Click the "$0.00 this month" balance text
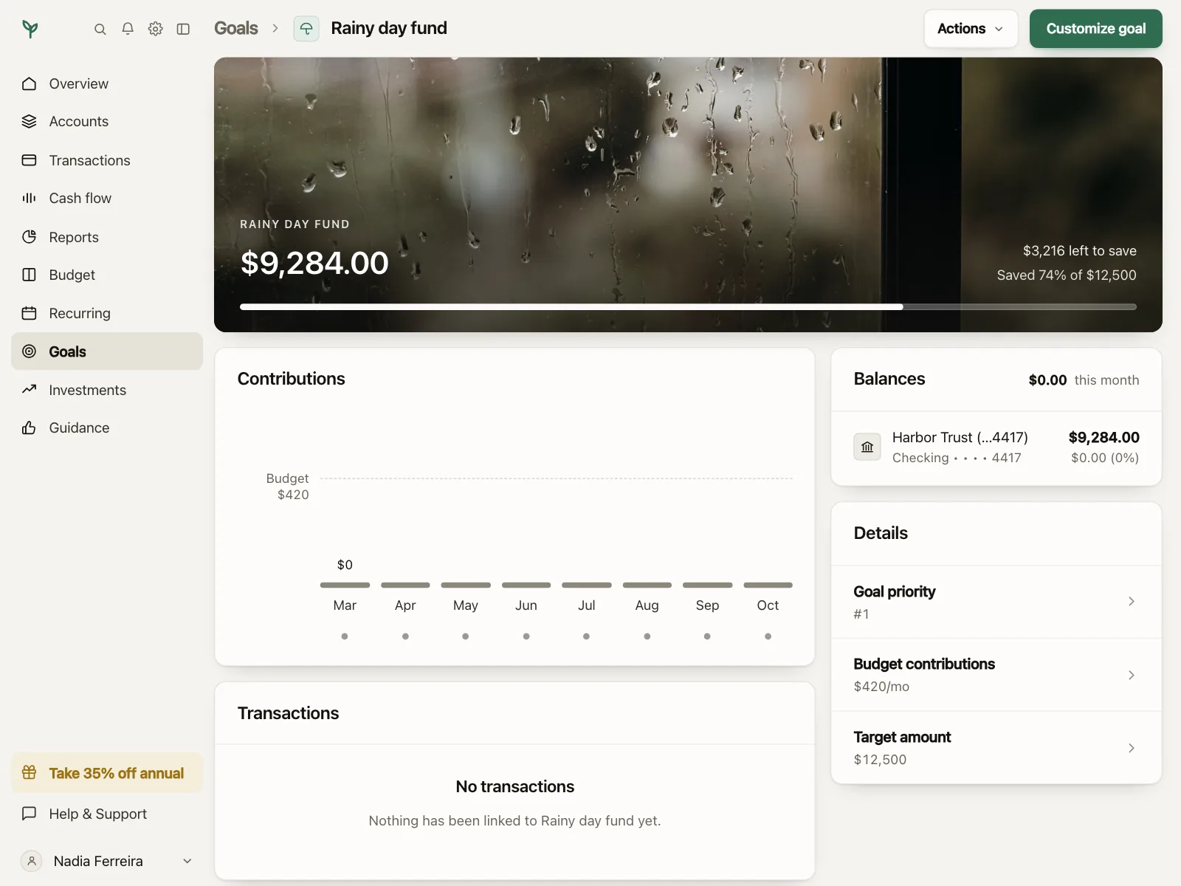Image resolution: width=1181 pixels, height=886 pixels. pyautogui.click(x=1084, y=380)
